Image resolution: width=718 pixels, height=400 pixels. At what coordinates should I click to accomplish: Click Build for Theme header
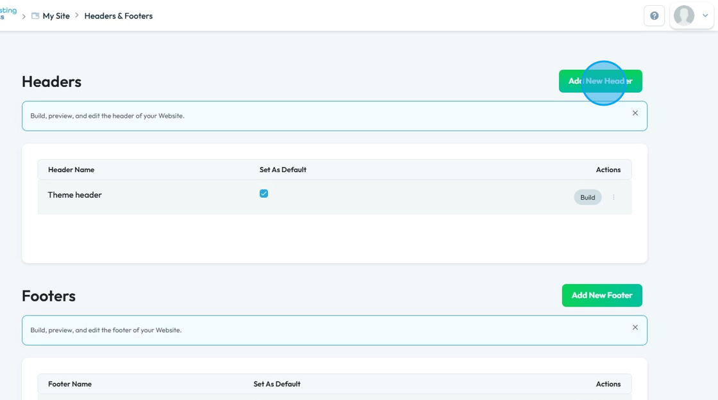(x=587, y=198)
